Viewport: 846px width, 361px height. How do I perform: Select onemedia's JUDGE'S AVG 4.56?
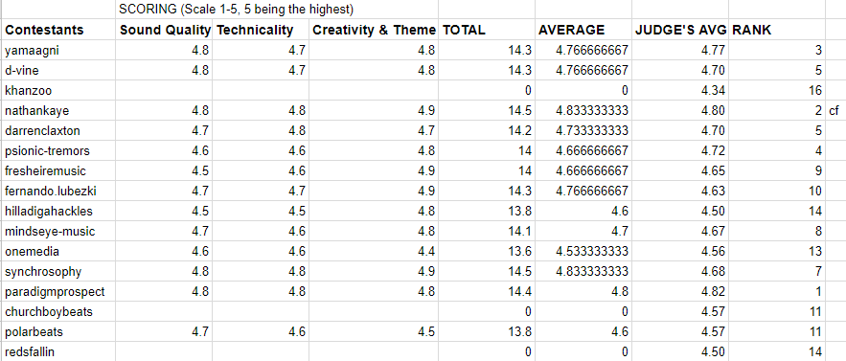click(680, 252)
